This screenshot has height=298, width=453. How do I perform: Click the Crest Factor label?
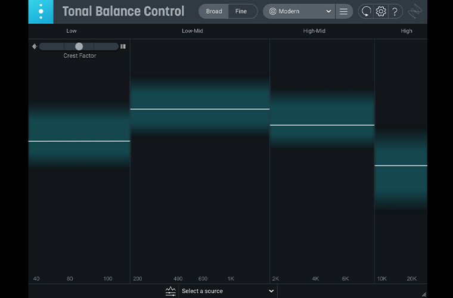(x=80, y=56)
